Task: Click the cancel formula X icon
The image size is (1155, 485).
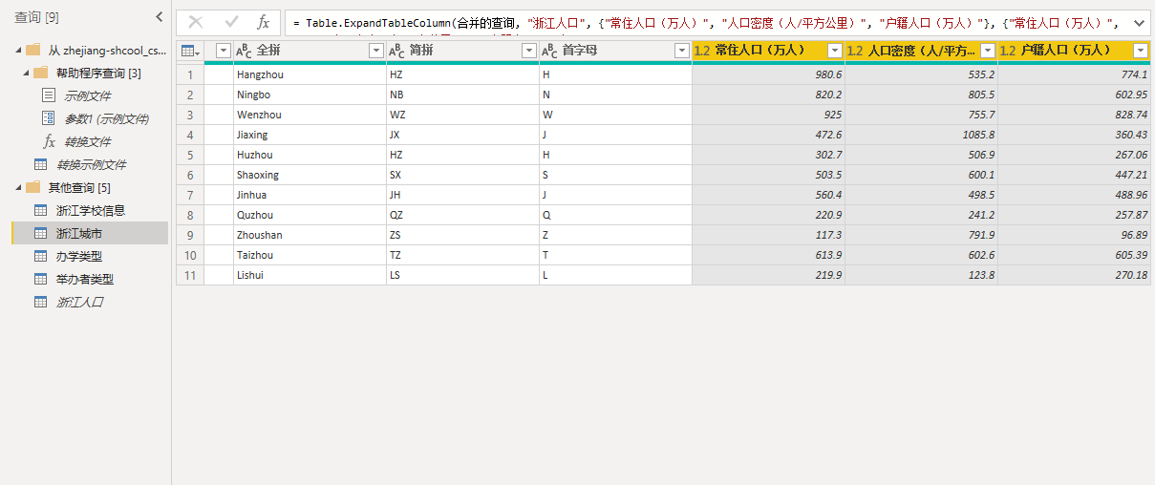Action: pyautogui.click(x=195, y=22)
